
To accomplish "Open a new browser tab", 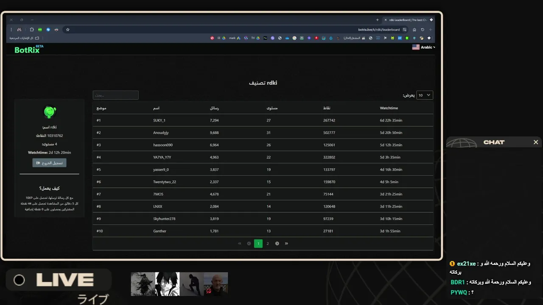I will 378,20.
